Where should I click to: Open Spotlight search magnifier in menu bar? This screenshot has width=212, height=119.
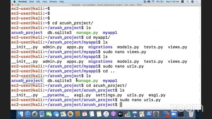(188, 1)
